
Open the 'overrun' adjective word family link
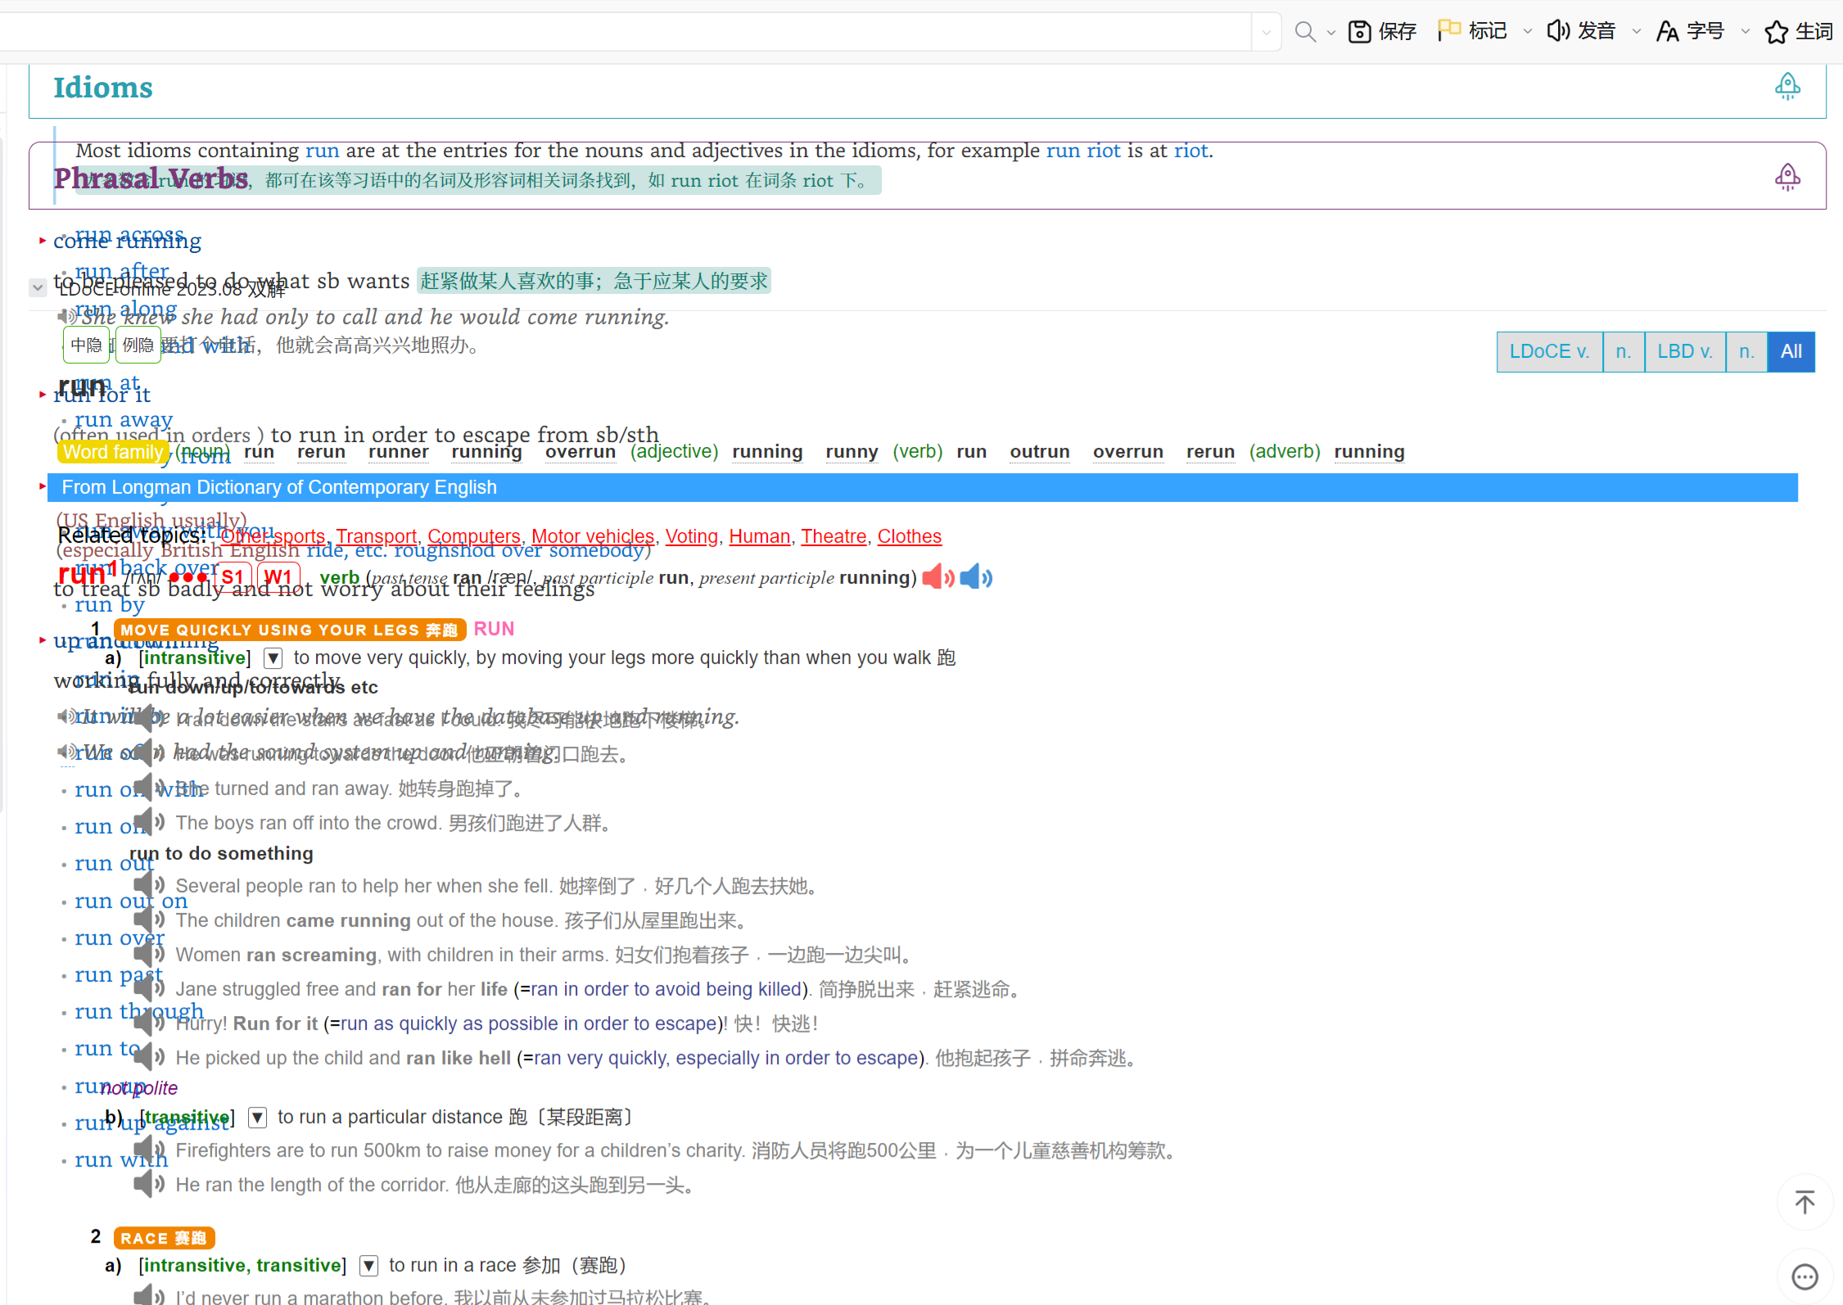point(580,452)
